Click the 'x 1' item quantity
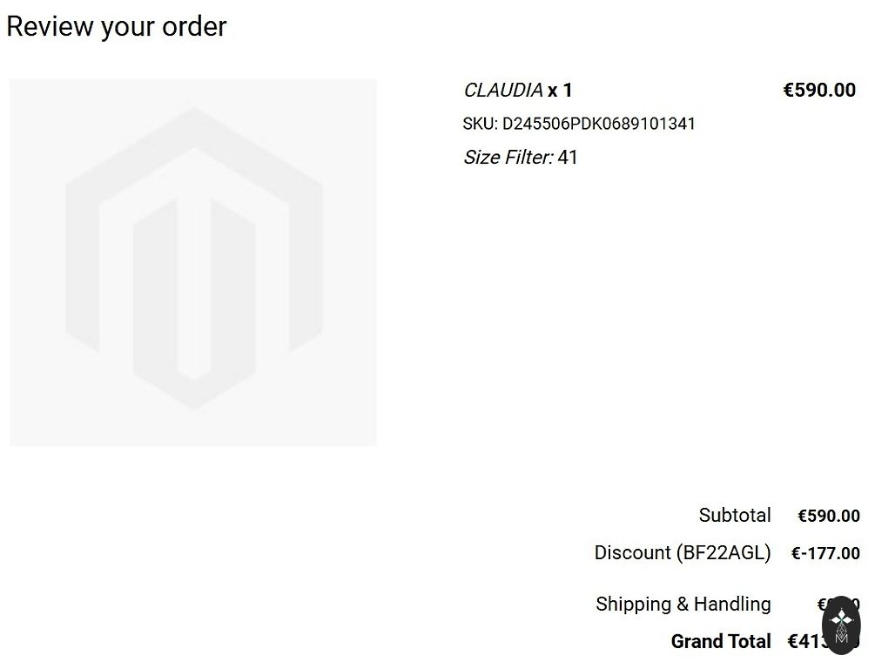Image resolution: width=875 pixels, height=669 pixels. 560,91
